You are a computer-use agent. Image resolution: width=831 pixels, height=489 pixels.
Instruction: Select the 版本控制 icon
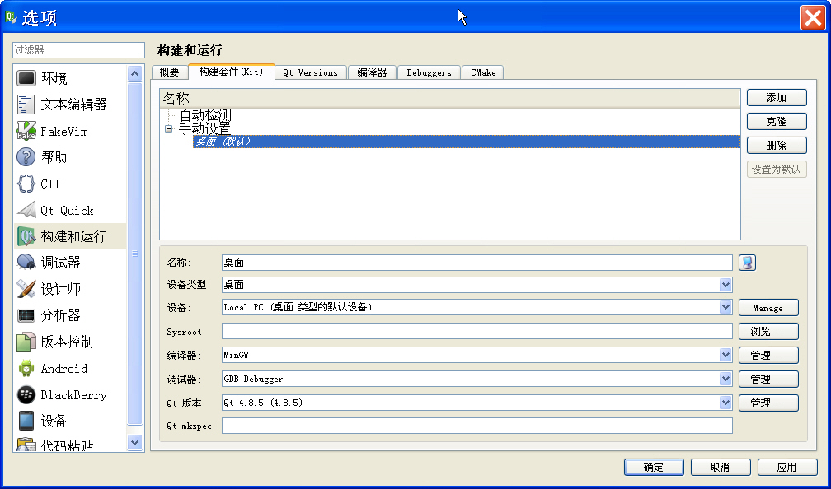click(x=26, y=342)
